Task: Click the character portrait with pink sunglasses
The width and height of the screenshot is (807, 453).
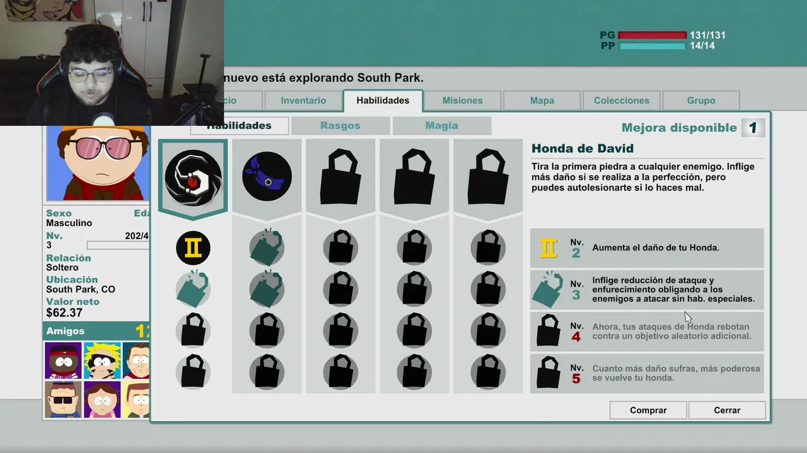Action: pyautogui.click(x=98, y=163)
